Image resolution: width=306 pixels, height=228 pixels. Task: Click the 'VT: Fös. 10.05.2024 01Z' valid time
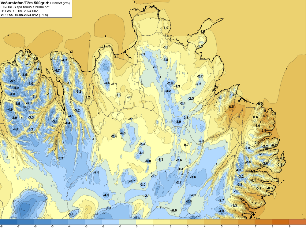(19, 15)
